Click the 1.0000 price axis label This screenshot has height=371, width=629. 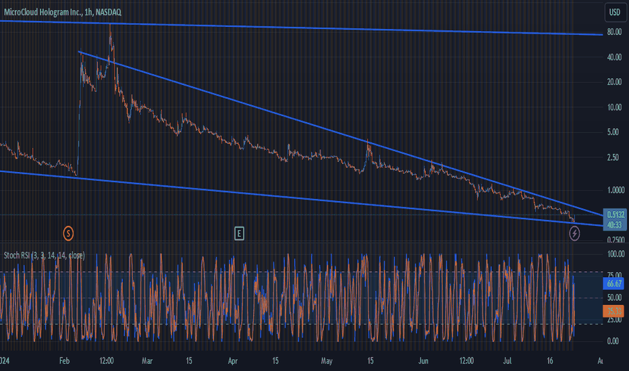click(616, 190)
